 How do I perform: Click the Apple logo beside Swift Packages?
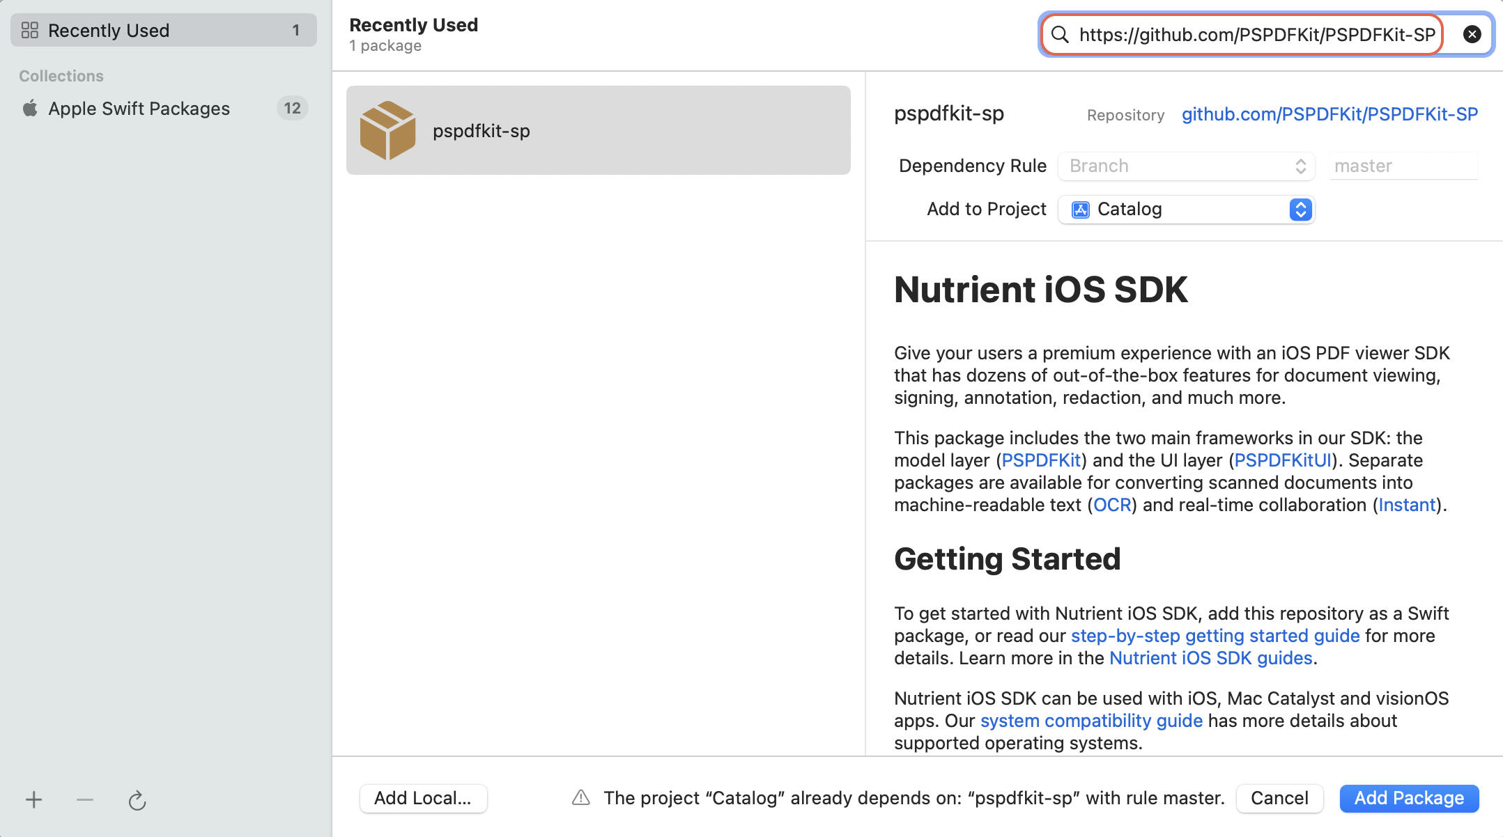30,108
